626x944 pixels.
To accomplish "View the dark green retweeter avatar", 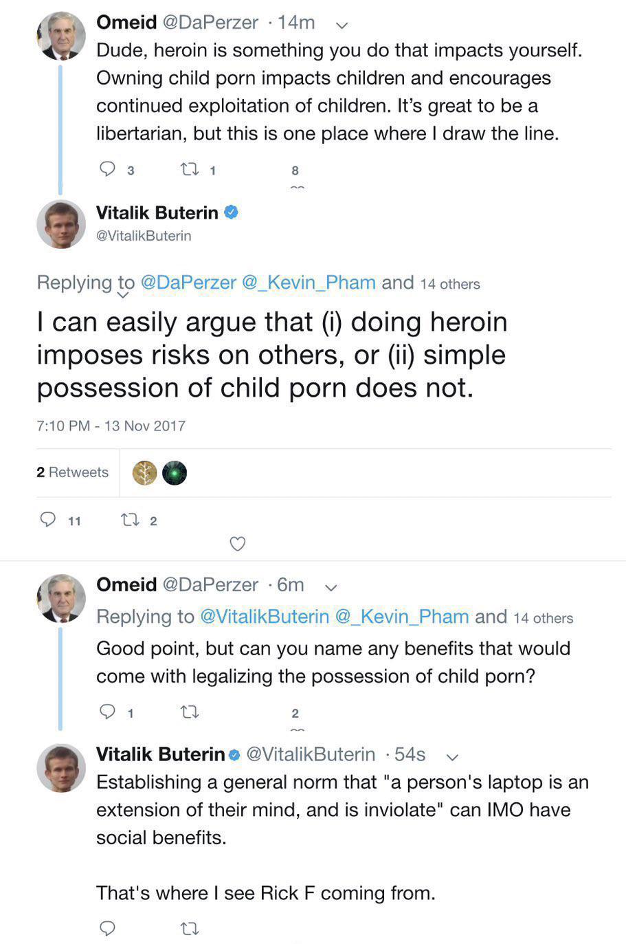I will pyautogui.click(x=175, y=473).
